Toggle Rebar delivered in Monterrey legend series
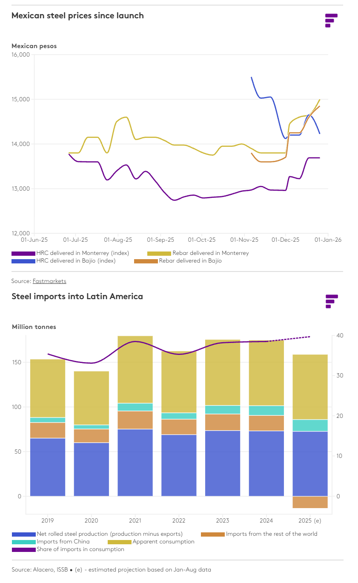 (x=210, y=253)
